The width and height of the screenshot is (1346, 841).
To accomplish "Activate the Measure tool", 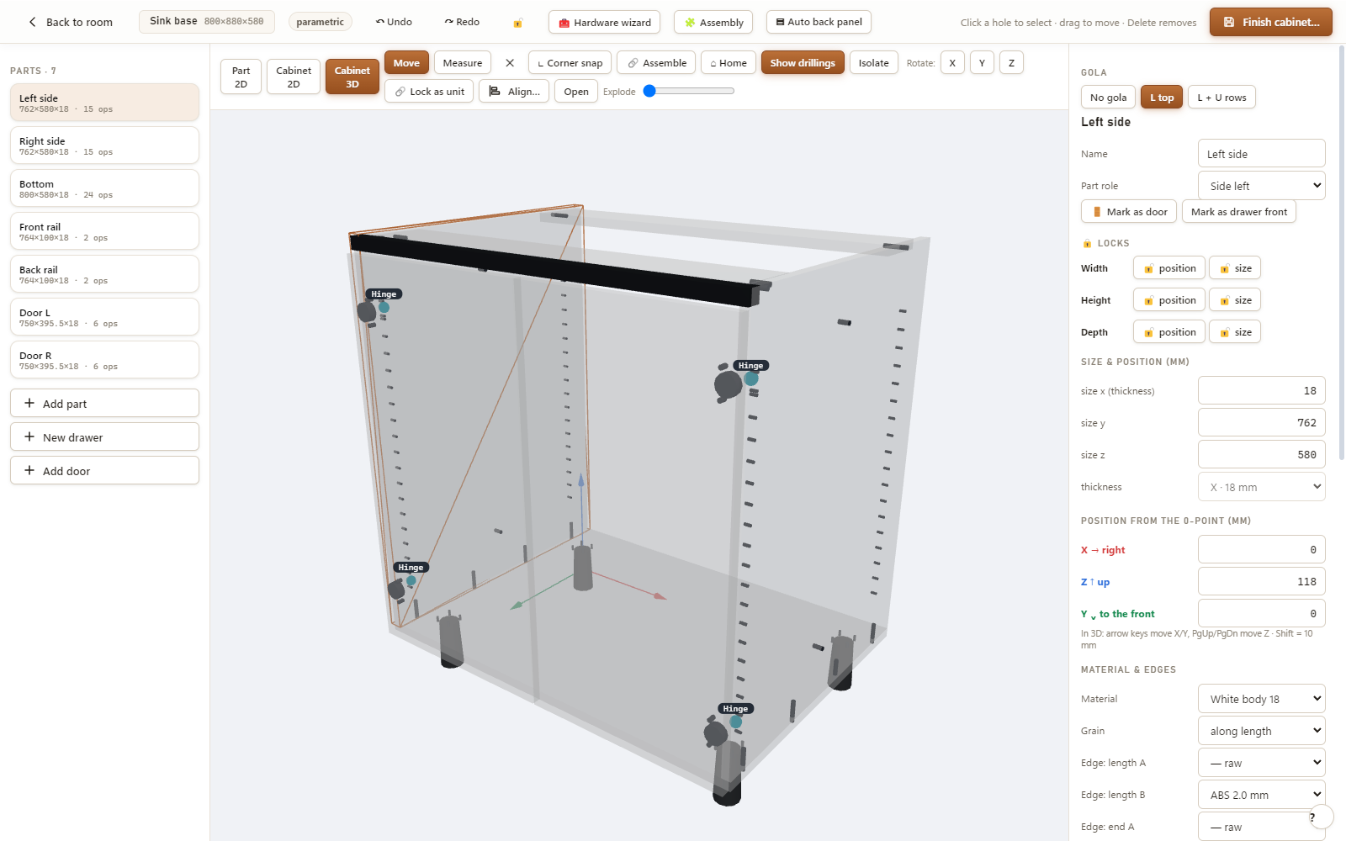I will pos(463,62).
